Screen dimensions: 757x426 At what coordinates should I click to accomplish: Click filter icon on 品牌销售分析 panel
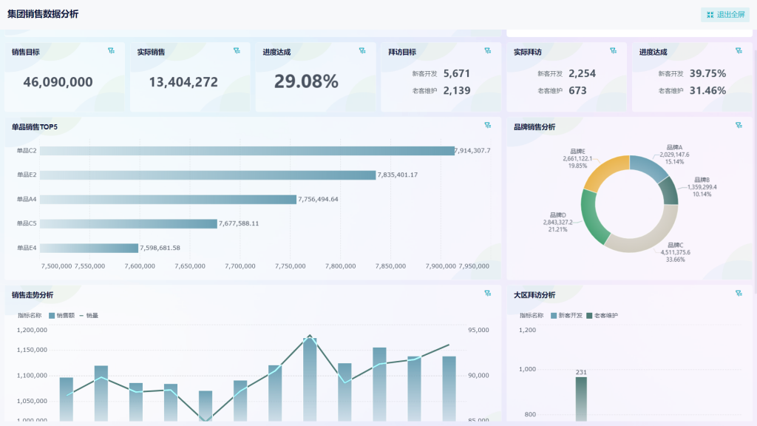(739, 126)
